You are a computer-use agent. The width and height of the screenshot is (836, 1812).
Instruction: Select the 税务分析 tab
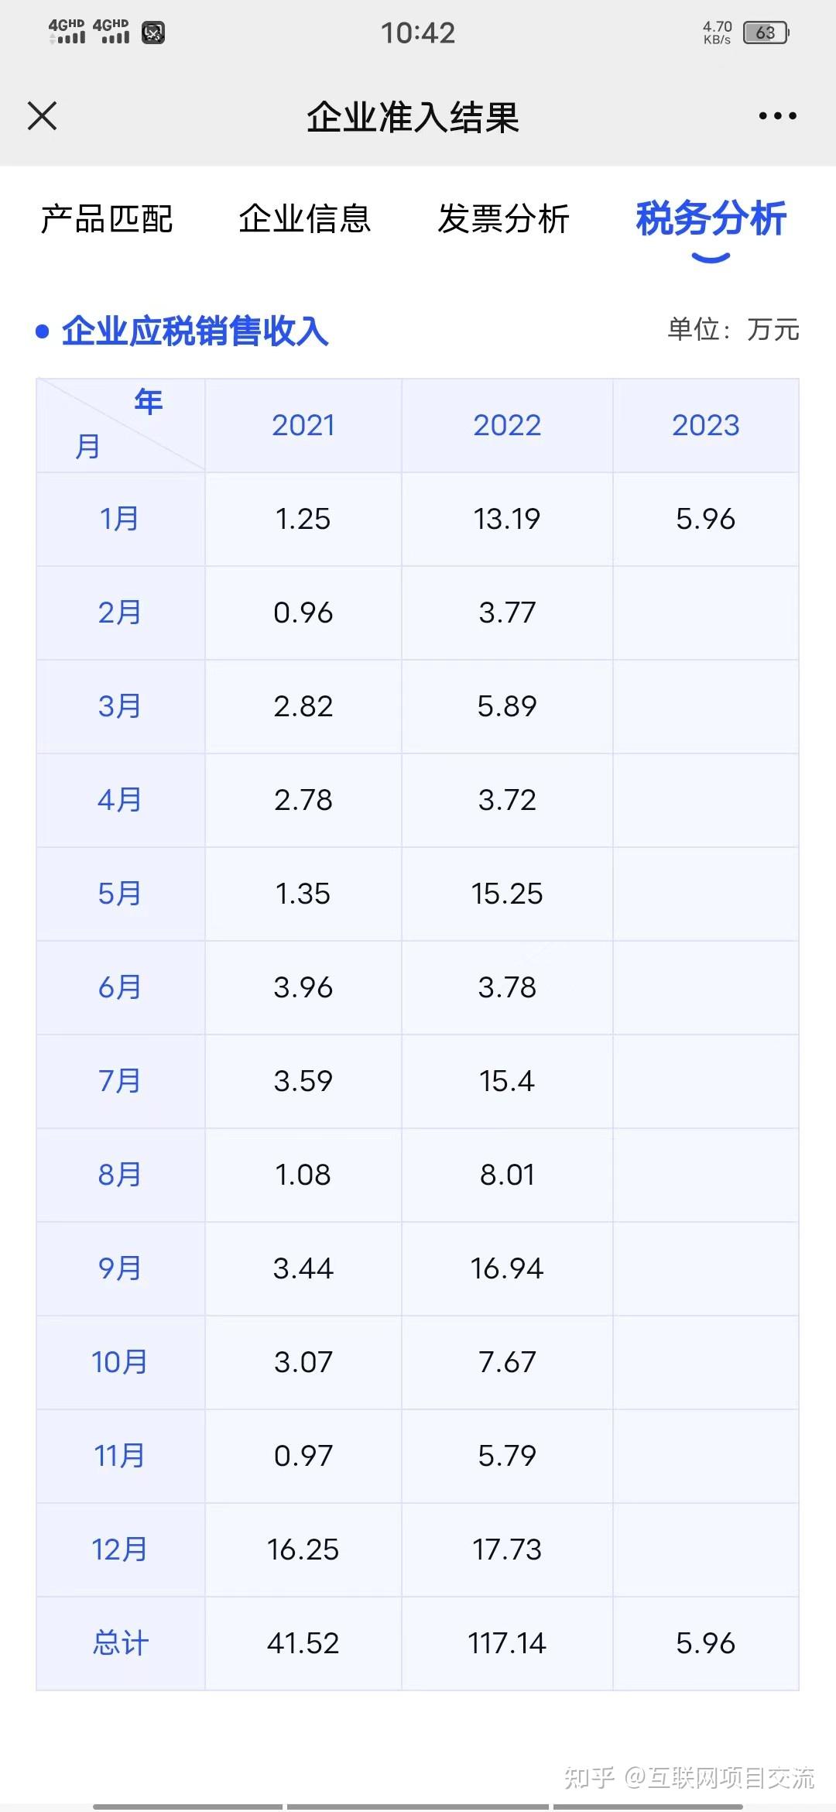click(x=711, y=219)
